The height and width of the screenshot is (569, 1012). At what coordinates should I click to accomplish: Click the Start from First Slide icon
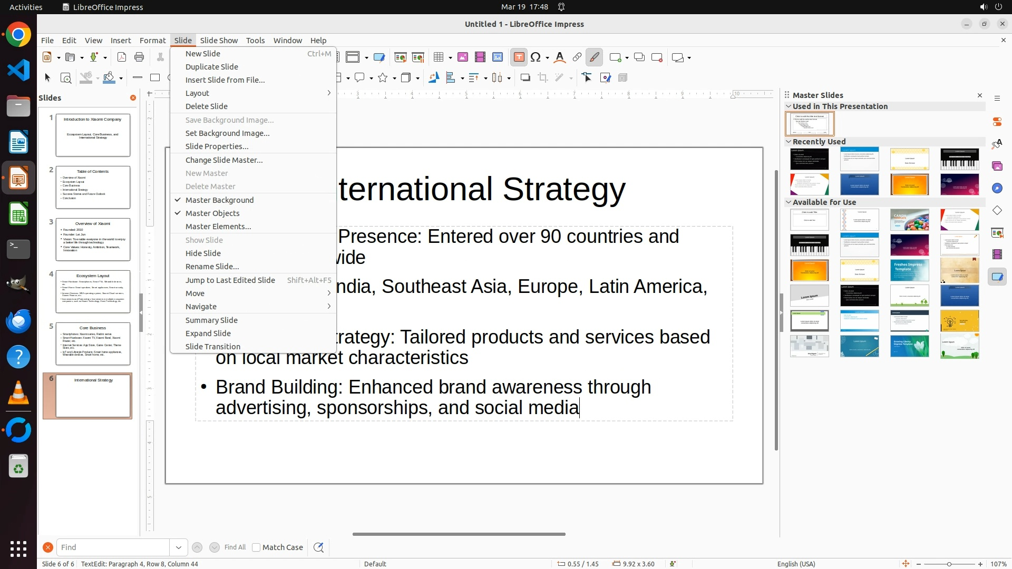point(401,57)
